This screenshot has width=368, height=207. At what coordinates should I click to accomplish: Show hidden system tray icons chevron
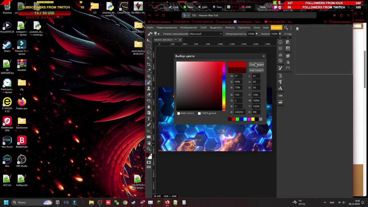[325, 202]
